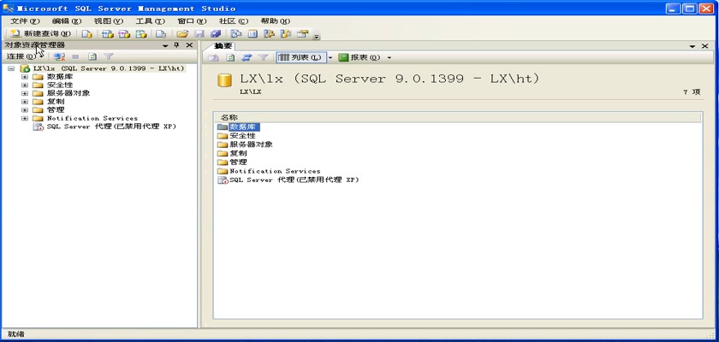Click the Synchronize arrows icon in Summary toolbar
719x342 pixels.
(x=247, y=57)
